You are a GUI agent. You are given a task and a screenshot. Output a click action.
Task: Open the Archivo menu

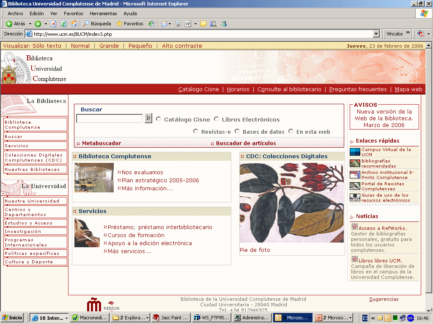[15, 13]
